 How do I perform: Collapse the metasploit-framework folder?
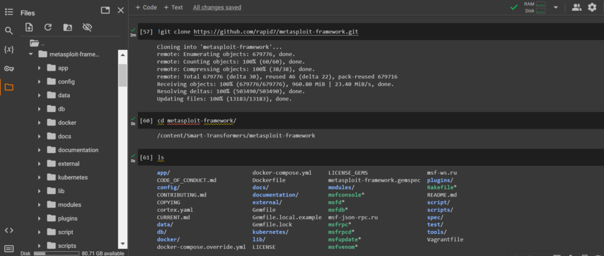pyautogui.click(x=31, y=54)
